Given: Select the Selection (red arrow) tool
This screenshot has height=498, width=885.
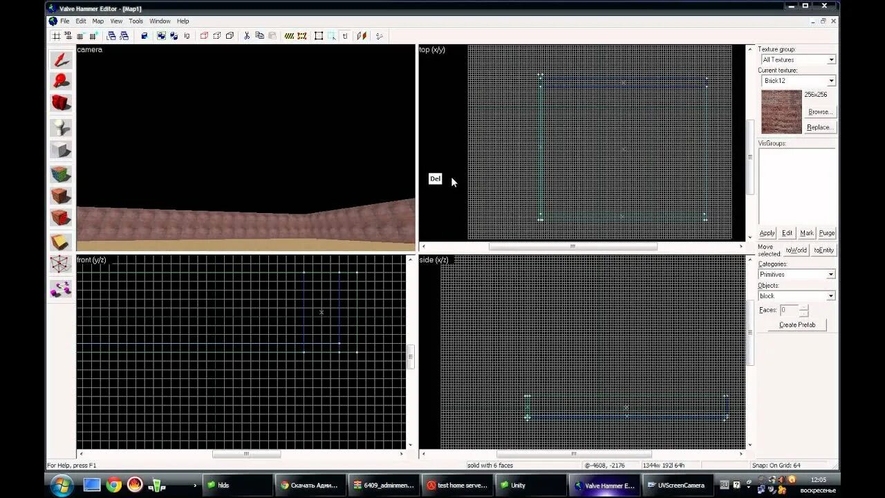Looking at the screenshot, I should [61, 59].
